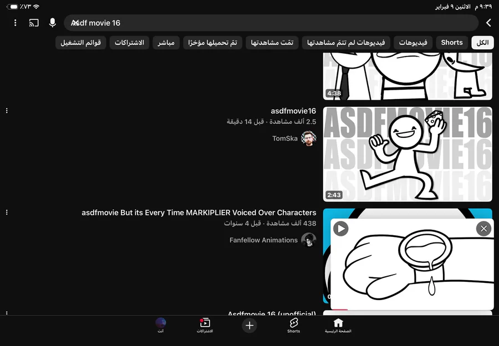Open options menu for the MARKIPLIER video

click(x=7, y=212)
